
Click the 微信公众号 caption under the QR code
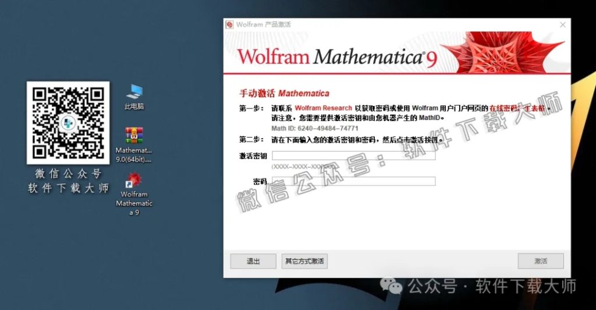pyautogui.click(x=69, y=174)
